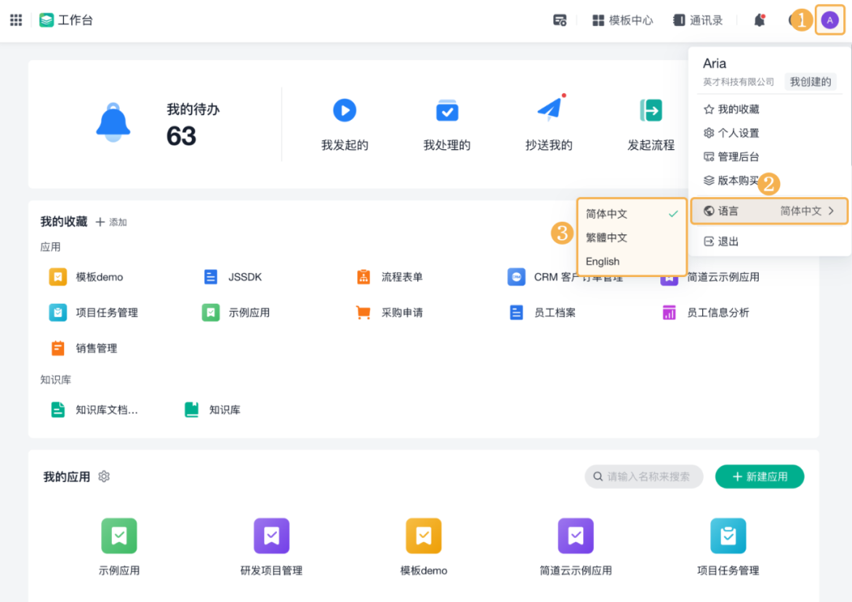Open favorite app 流程表单
Screen dimensions: 852x602
(x=389, y=277)
